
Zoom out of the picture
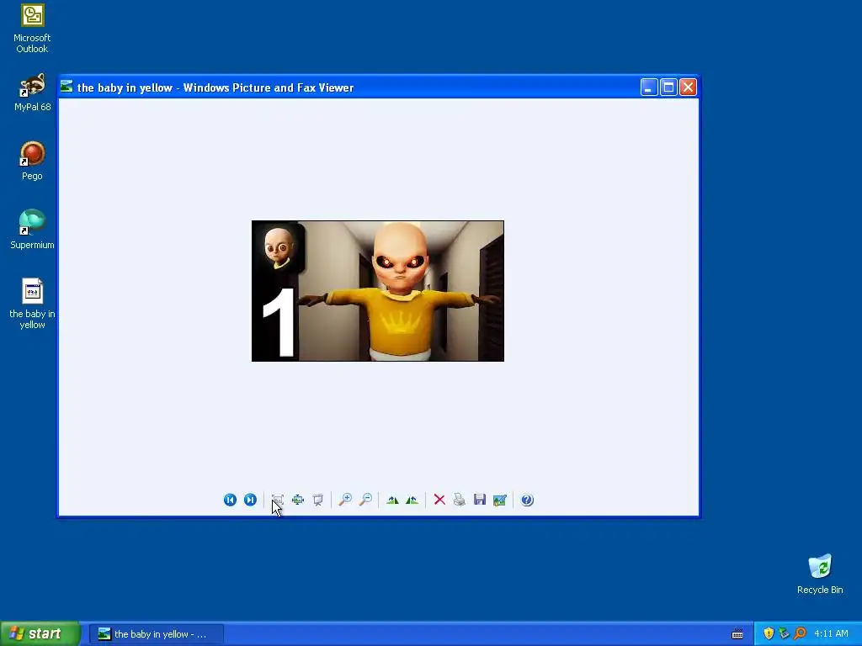[x=365, y=500]
